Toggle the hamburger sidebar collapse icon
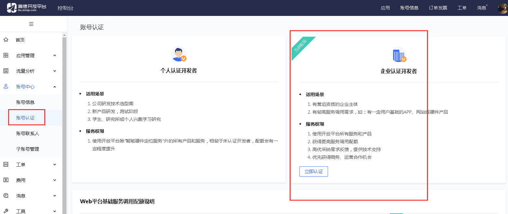Image resolution: width=508 pixels, height=214 pixels. pyautogui.click(x=31, y=24)
